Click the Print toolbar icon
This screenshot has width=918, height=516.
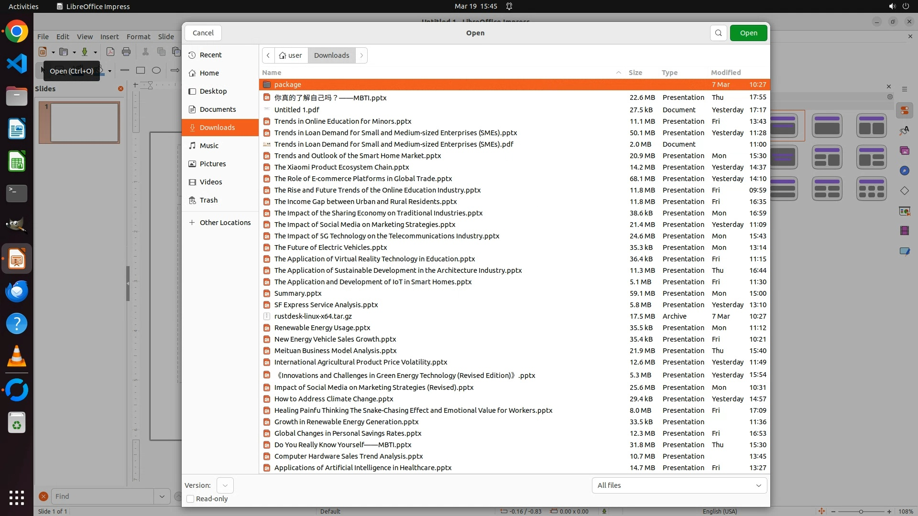pos(126,52)
